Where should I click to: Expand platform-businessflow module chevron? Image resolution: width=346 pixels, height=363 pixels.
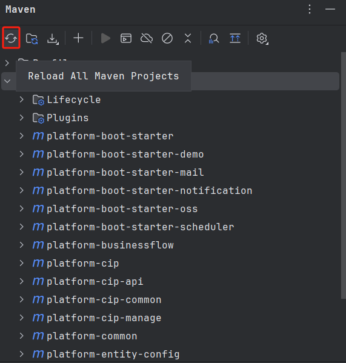[22, 245]
